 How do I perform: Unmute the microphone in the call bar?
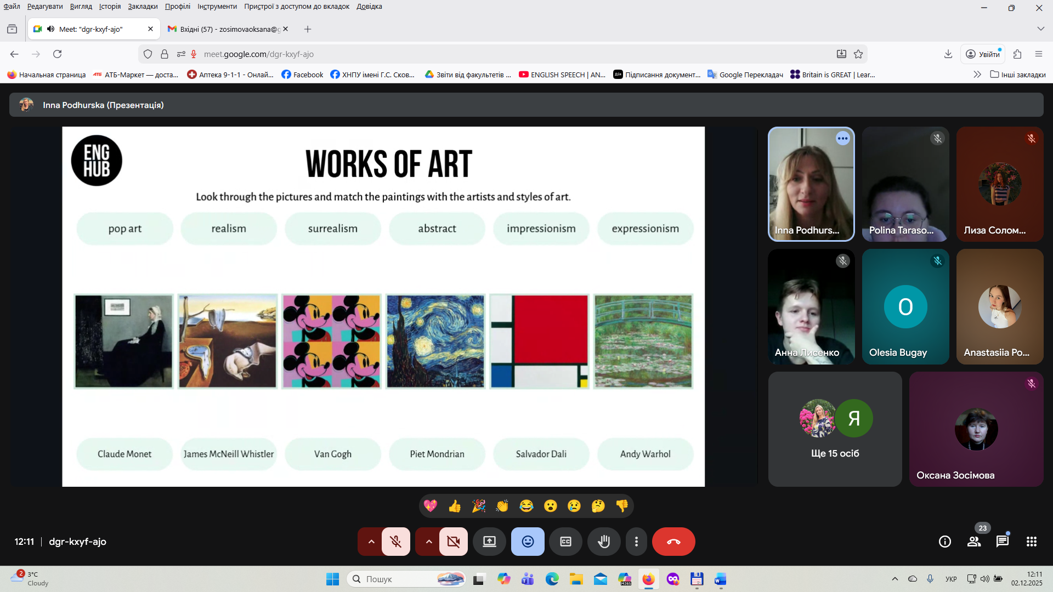[x=395, y=542]
